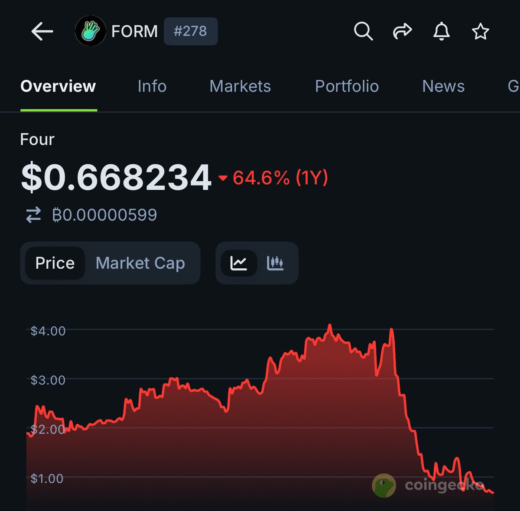Go to the Portfolio tab
Screen dimensions: 520x511
click(347, 86)
